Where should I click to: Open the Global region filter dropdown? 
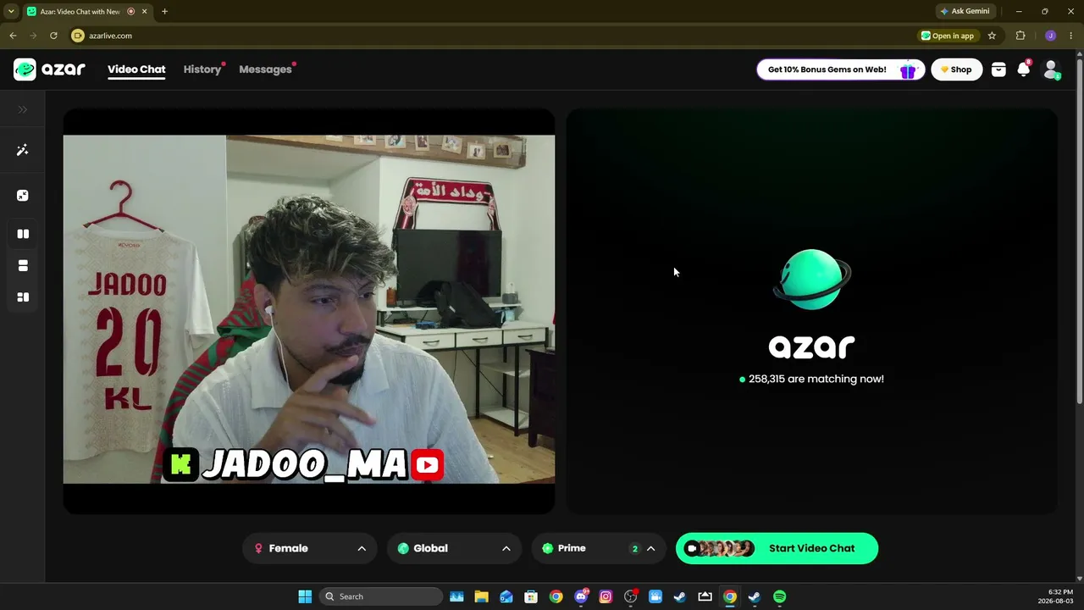(x=453, y=548)
